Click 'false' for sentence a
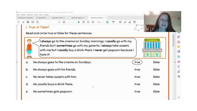197x111 pixels. pos(156,62)
